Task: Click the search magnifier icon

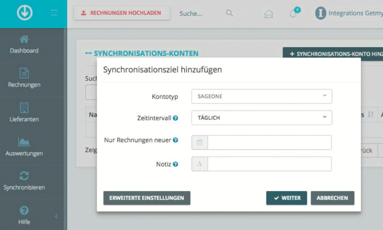Action: point(229,13)
